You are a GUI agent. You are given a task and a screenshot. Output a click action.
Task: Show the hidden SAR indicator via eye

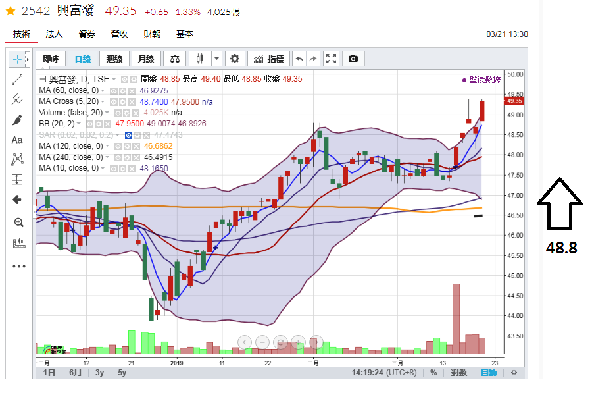(128, 135)
